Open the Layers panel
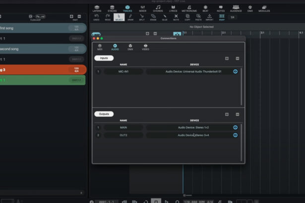 97,9
